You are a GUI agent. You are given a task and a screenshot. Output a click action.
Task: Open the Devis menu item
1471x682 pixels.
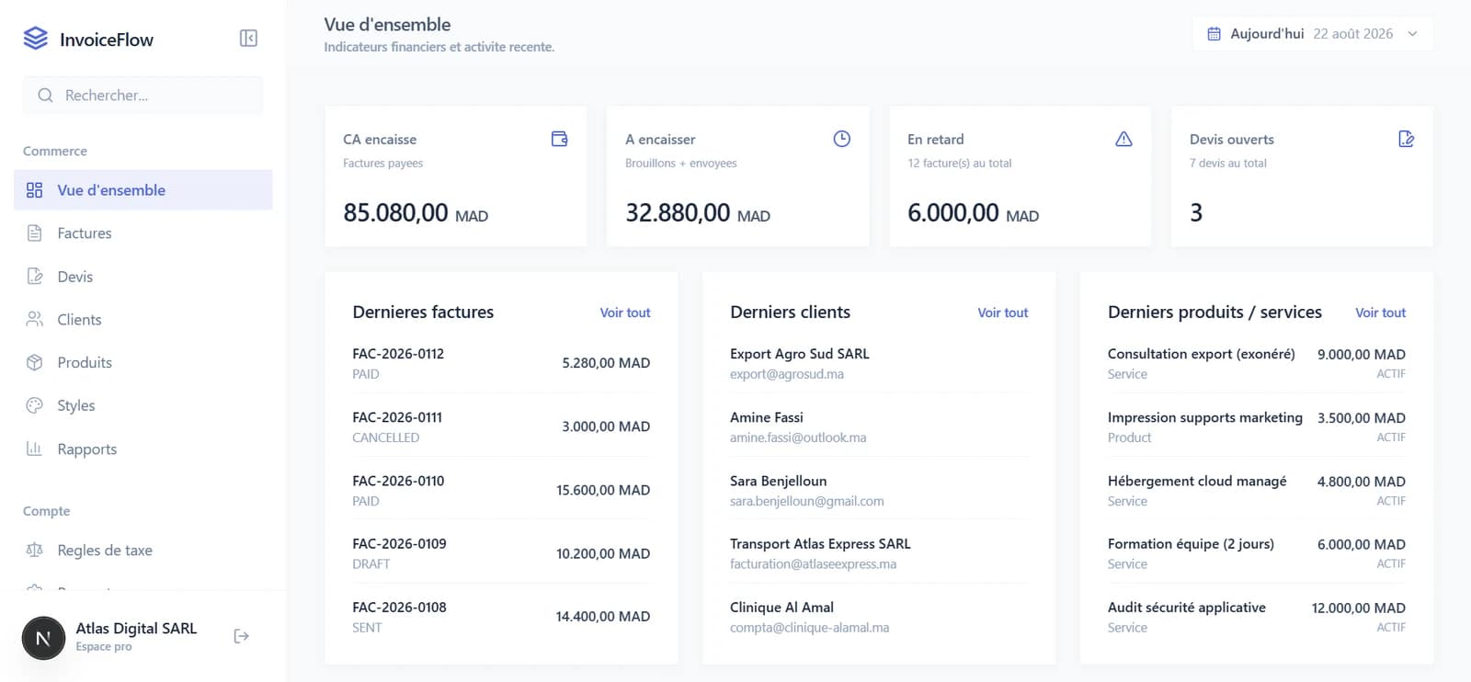tap(143, 277)
